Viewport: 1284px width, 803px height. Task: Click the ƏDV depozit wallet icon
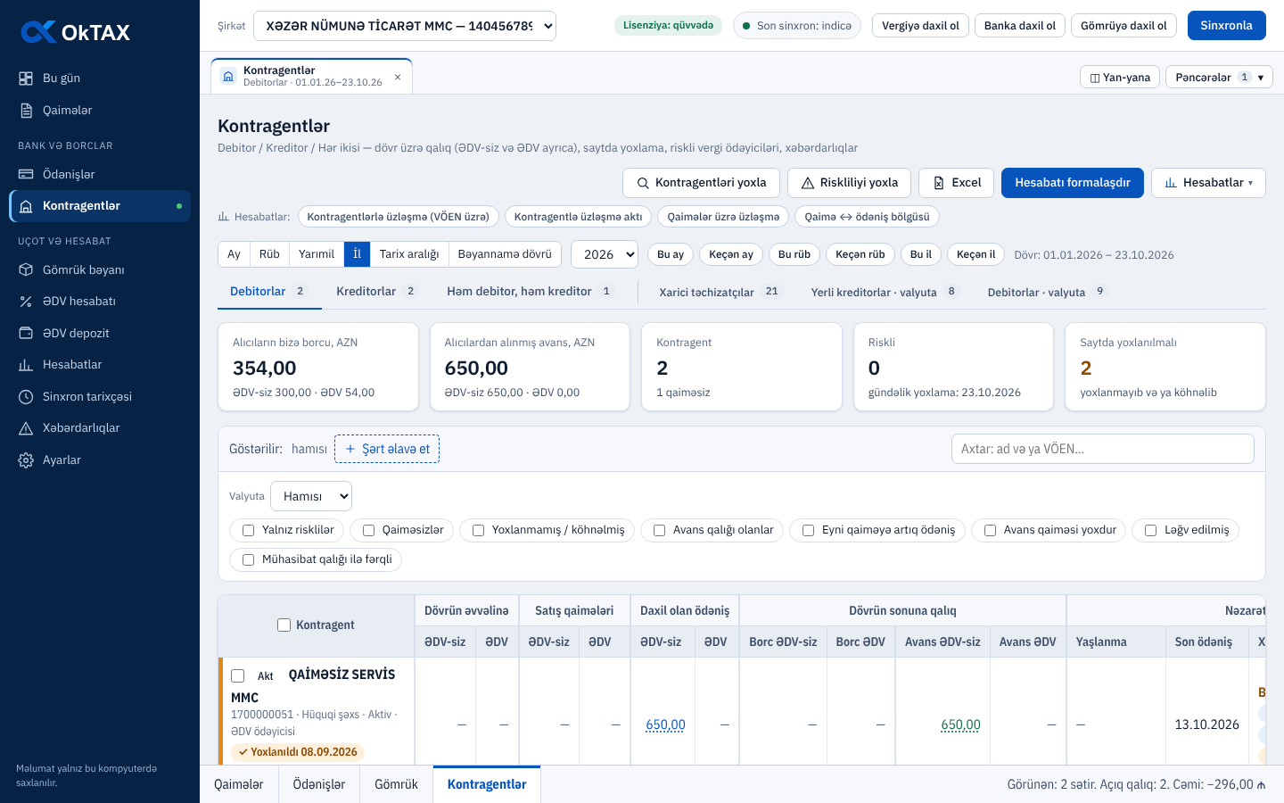pos(26,333)
